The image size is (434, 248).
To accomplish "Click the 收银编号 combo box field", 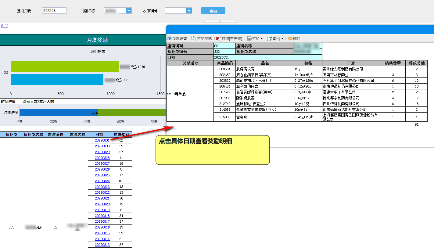I will tap(176, 11).
